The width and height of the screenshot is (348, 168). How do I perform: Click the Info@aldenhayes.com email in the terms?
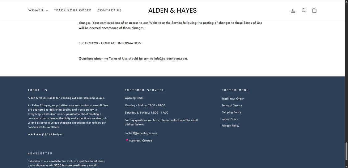tap(171, 59)
